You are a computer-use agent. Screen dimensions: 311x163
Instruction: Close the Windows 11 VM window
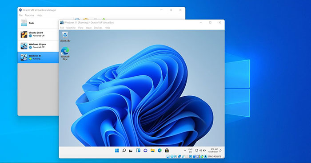click(x=220, y=22)
